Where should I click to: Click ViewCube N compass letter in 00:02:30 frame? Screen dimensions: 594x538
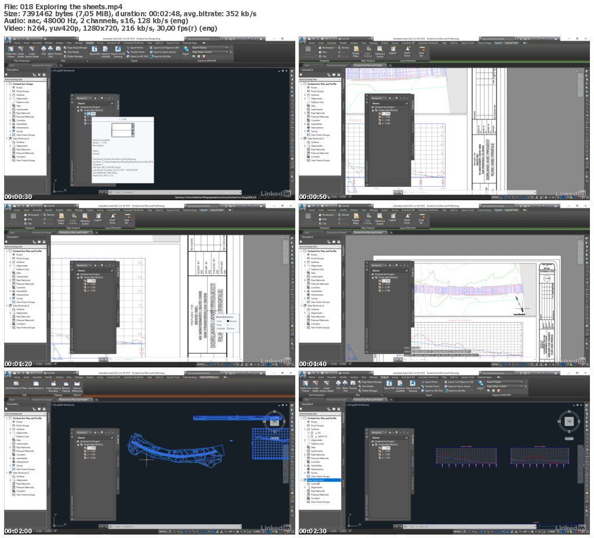(568, 411)
